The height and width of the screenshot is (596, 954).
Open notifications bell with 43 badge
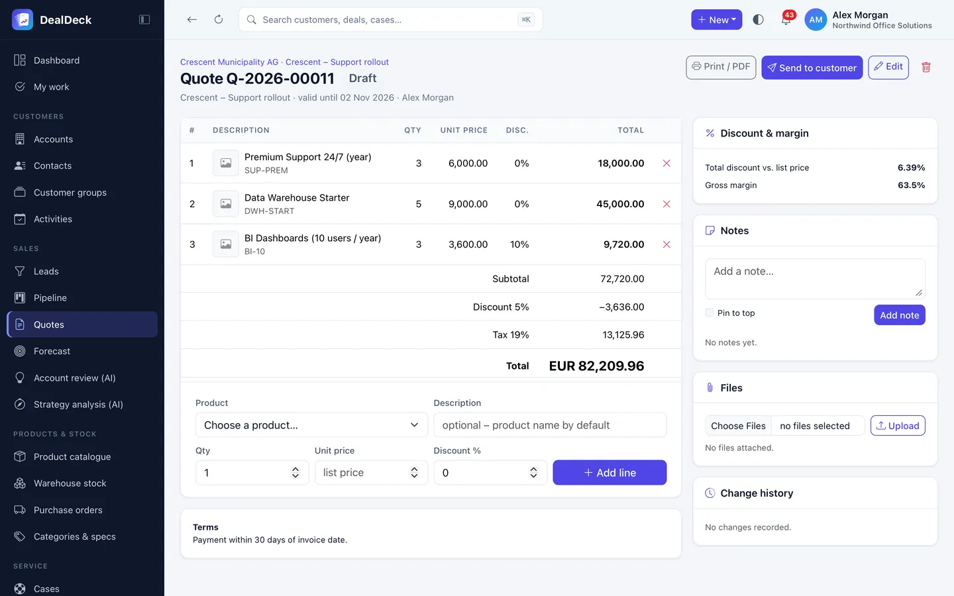786,19
